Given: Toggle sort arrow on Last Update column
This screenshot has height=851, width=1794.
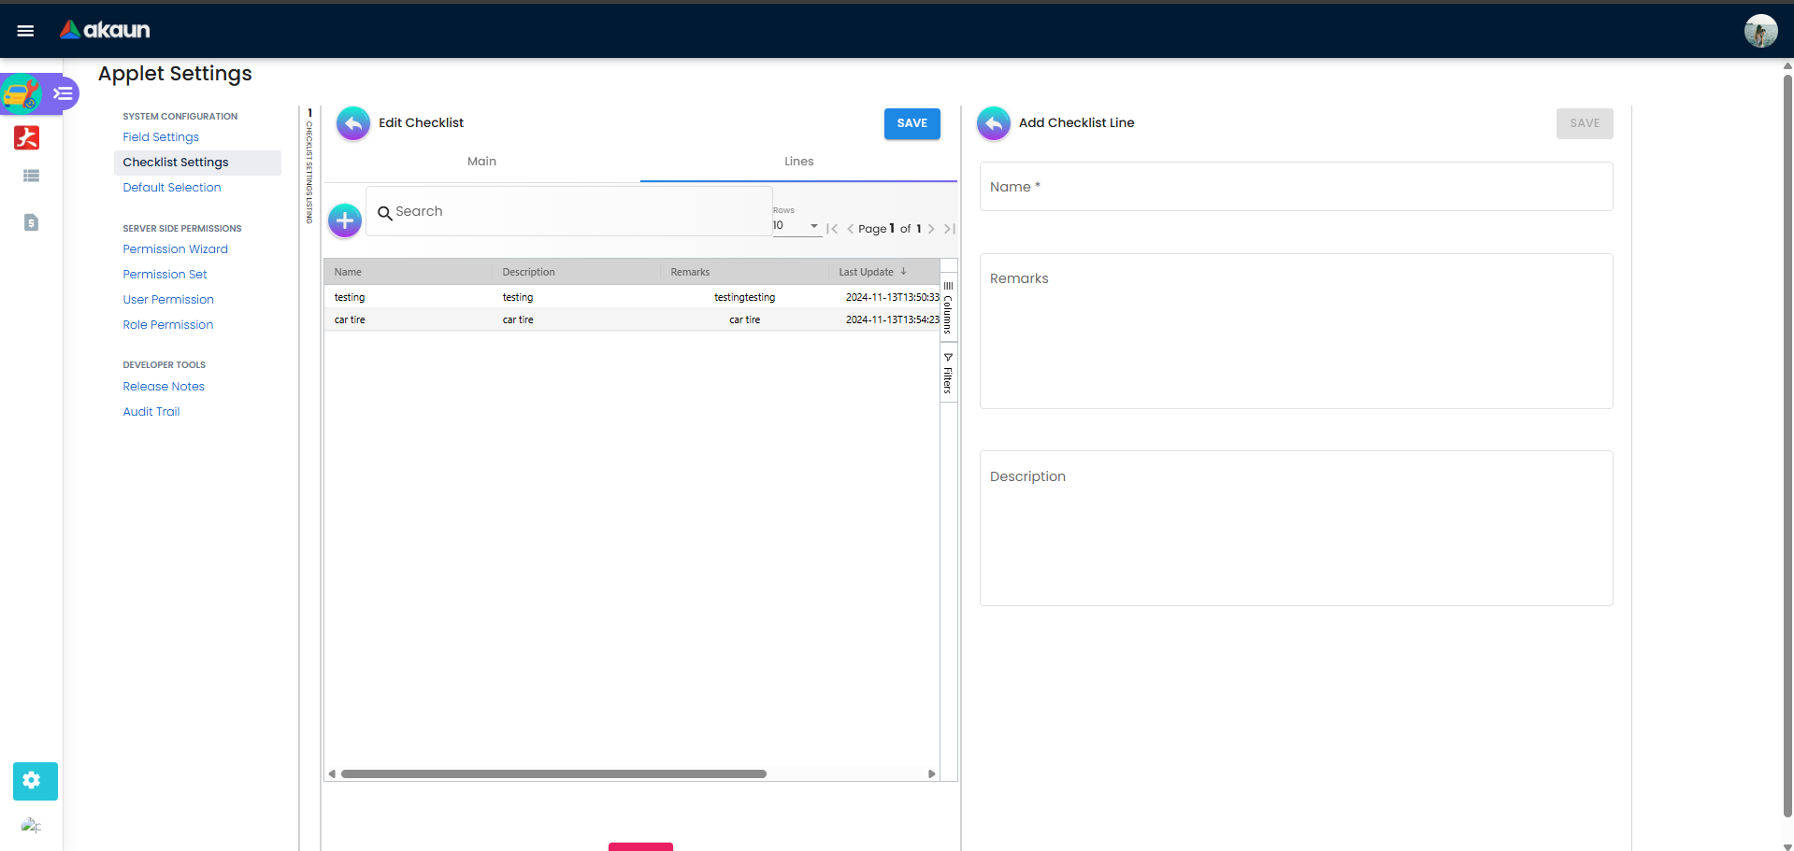Looking at the screenshot, I should [x=903, y=272].
